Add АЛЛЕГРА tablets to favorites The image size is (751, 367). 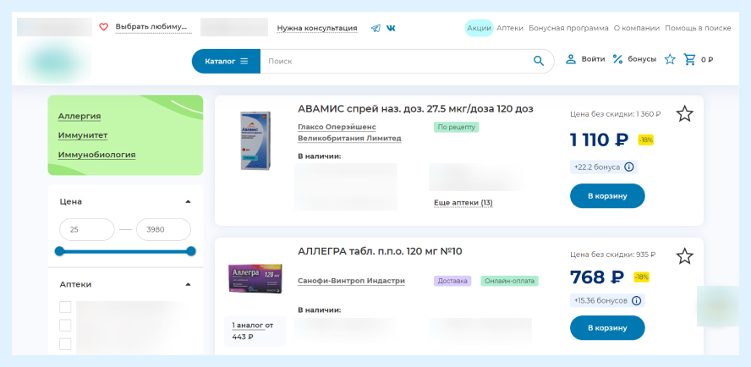[x=684, y=256]
